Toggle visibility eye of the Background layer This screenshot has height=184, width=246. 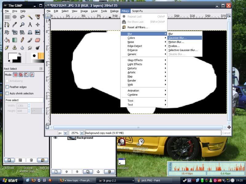coord(55,138)
